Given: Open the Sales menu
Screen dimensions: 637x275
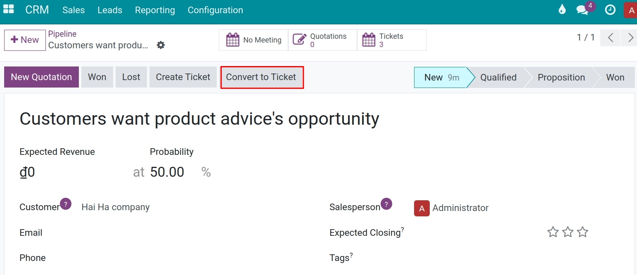Looking at the screenshot, I should [73, 10].
